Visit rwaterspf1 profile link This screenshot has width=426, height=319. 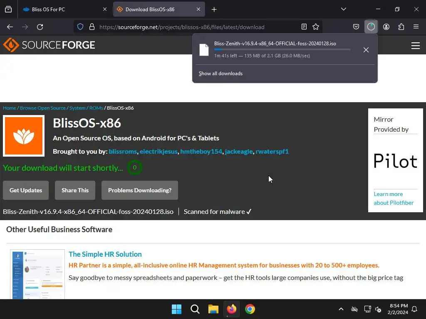272,152
